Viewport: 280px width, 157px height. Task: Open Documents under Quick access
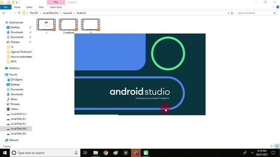click(x=17, y=37)
